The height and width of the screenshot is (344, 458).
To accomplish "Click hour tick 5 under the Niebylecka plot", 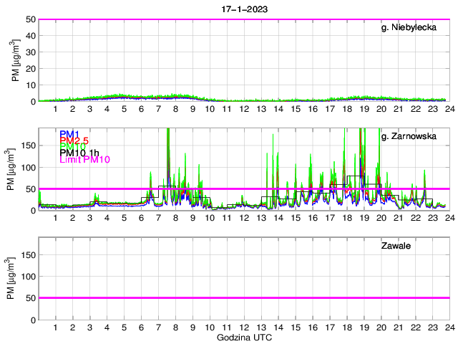I will [x=124, y=110].
